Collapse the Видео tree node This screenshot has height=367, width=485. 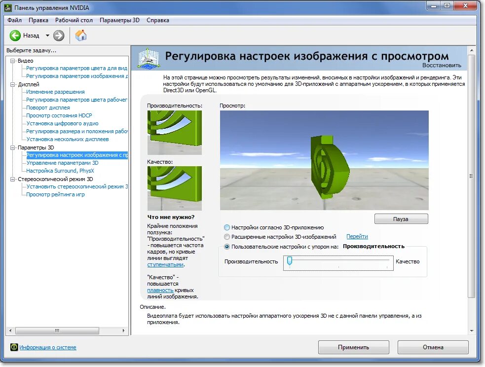(x=13, y=61)
